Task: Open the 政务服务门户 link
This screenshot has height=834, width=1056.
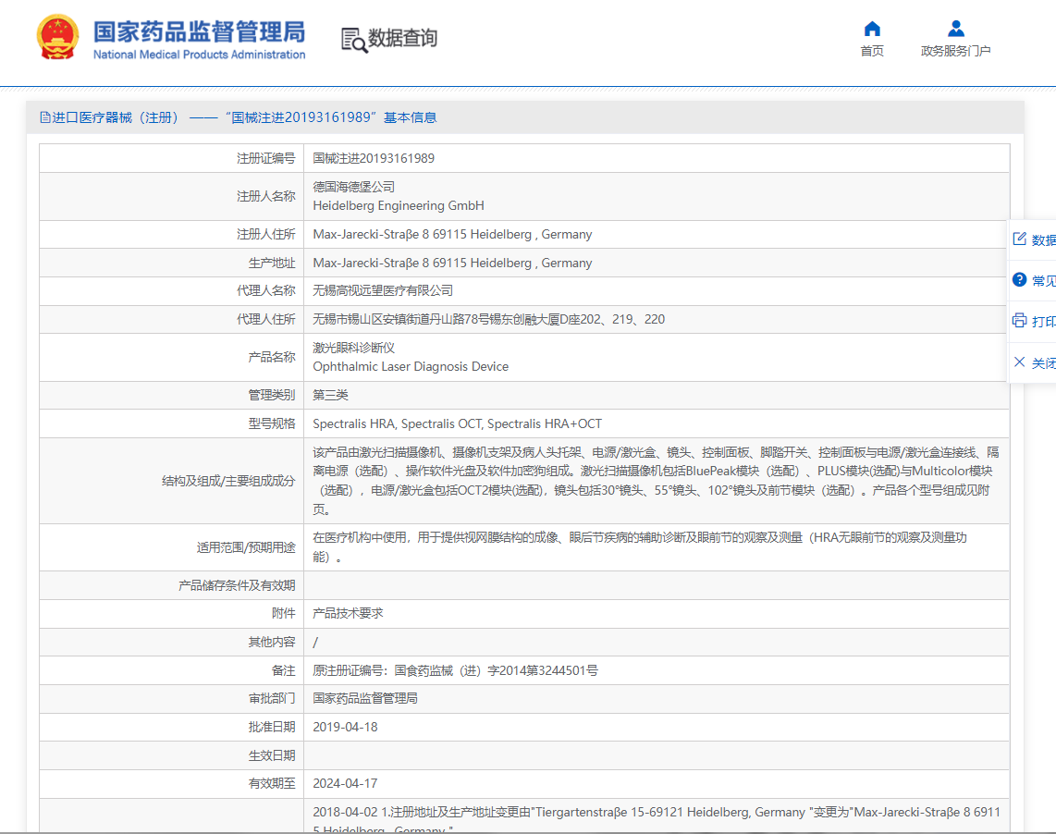Action: click(x=955, y=51)
